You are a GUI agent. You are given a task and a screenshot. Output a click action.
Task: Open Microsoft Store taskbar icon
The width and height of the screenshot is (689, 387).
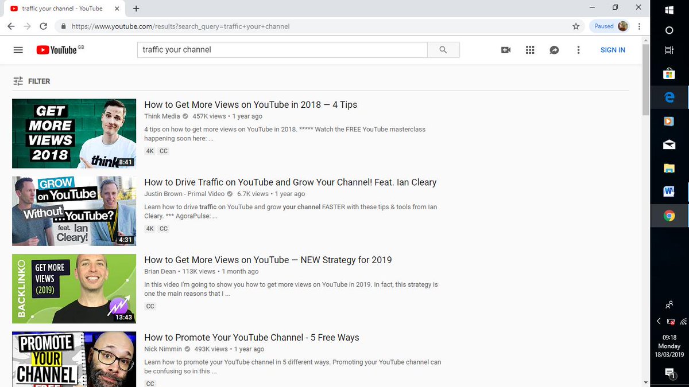click(669, 74)
